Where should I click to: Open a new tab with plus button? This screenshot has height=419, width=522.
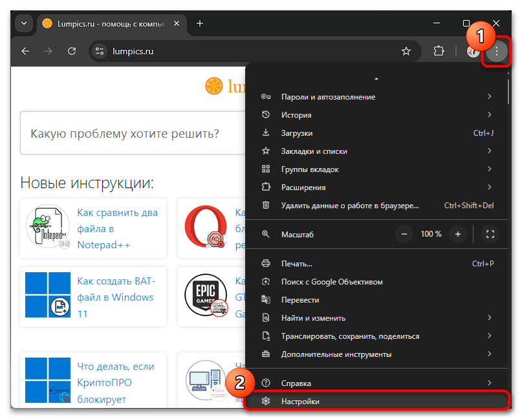(200, 24)
